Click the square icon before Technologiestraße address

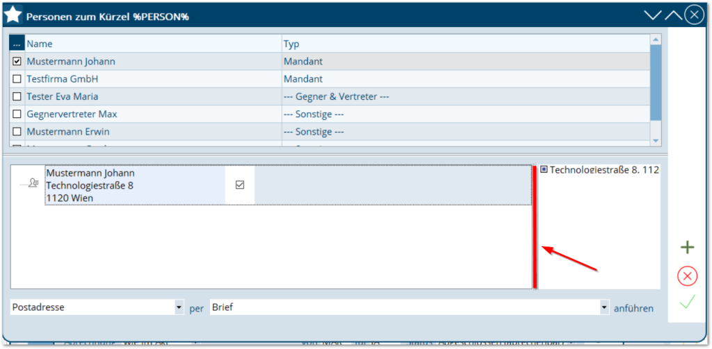[x=544, y=169]
